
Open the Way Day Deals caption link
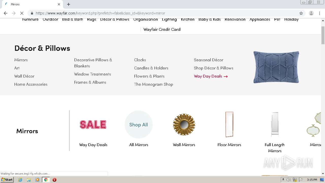(93, 145)
